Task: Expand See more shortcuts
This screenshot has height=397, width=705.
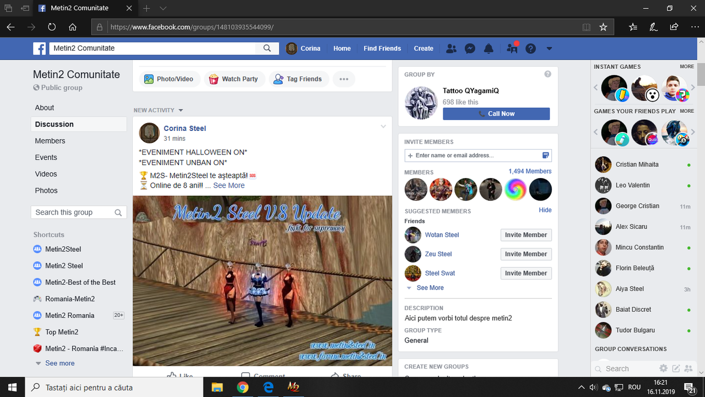Action: pyautogui.click(x=59, y=363)
